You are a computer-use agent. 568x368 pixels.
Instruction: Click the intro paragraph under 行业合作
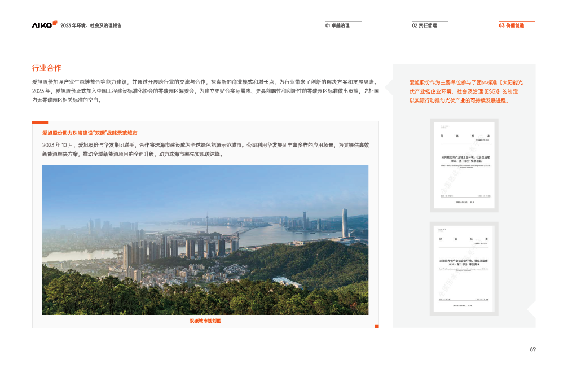205,90
